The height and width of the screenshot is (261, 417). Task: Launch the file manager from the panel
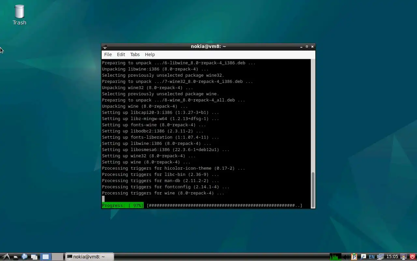click(15, 257)
